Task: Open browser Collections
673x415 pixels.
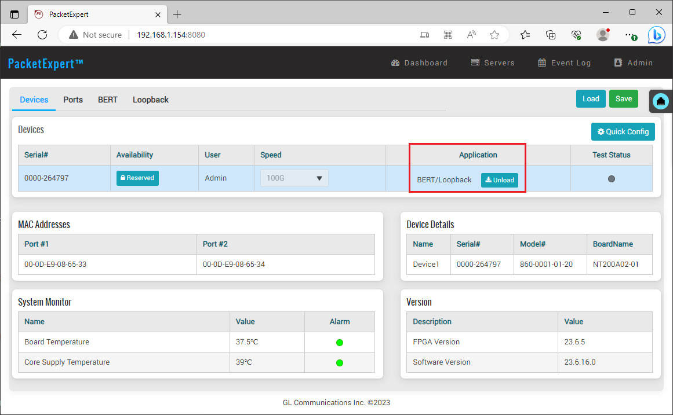Action: pyautogui.click(x=551, y=35)
